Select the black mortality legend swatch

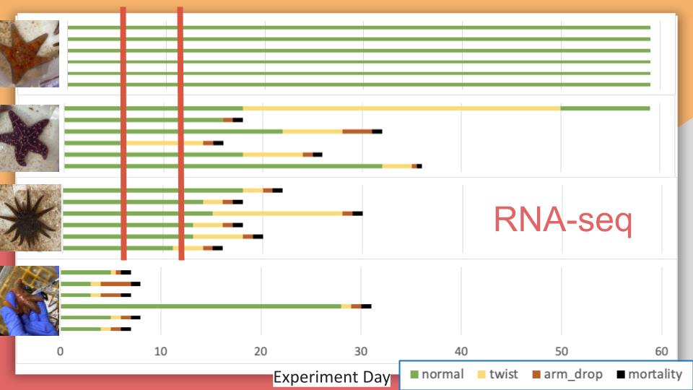(621, 375)
